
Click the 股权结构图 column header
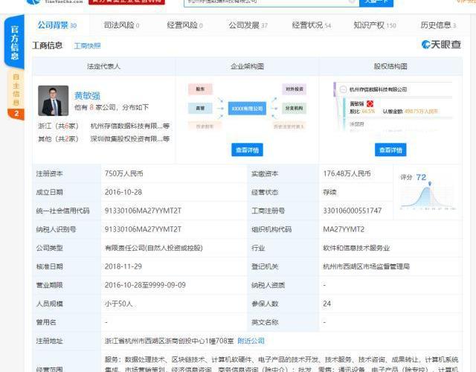coord(390,66)
